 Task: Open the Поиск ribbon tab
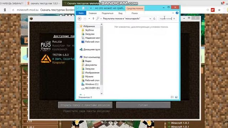[x=135, y=13]
